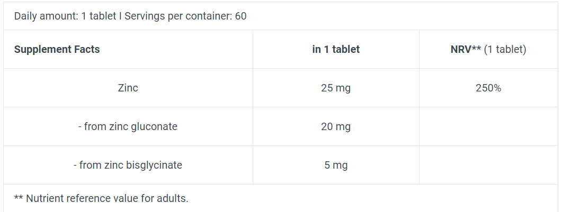This screenshot has width=562, height=212.
Task: Click the 'Nutrient reference value for adults' footnote
Action: [x=101, y=198]
